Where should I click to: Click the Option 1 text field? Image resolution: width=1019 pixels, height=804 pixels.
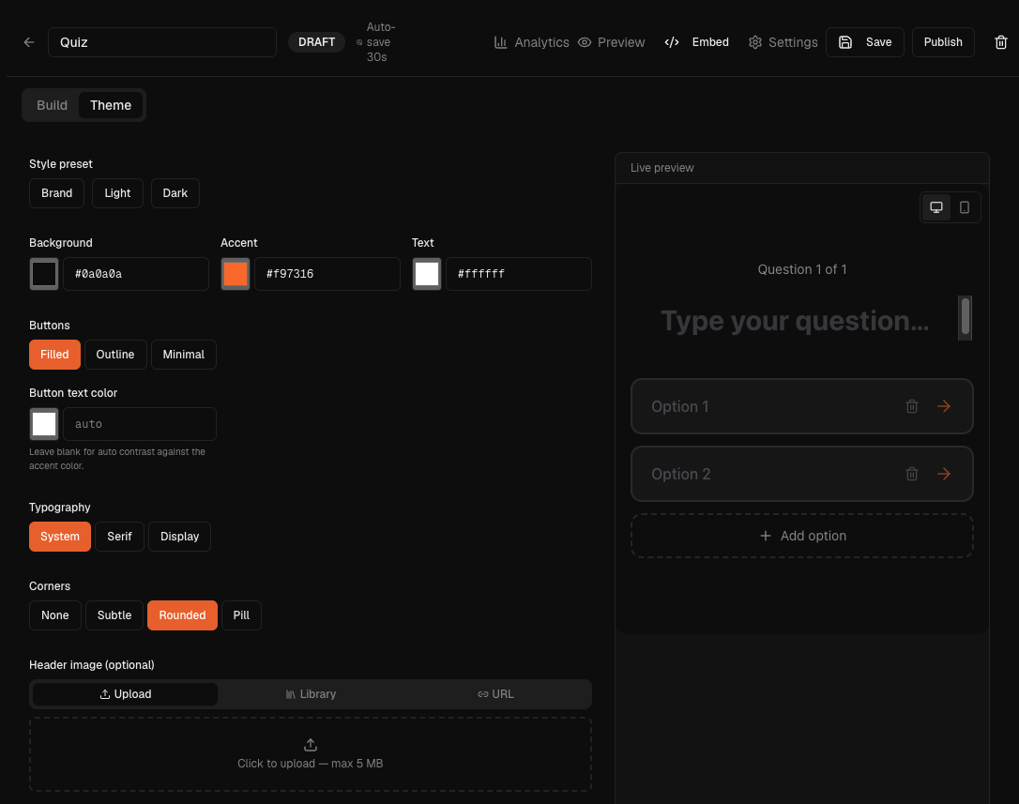770,406
